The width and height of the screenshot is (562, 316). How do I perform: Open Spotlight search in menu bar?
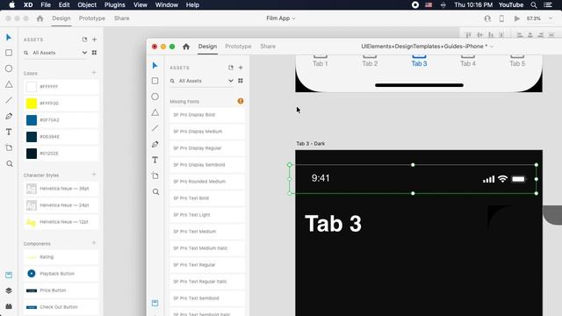point(534,5)
